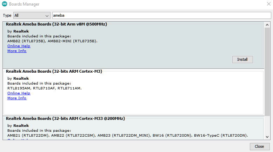The height and width of the screenshot is (152, 273).
Task: Open More Info for the AMB82 package
Action: (x=17, y=51)
